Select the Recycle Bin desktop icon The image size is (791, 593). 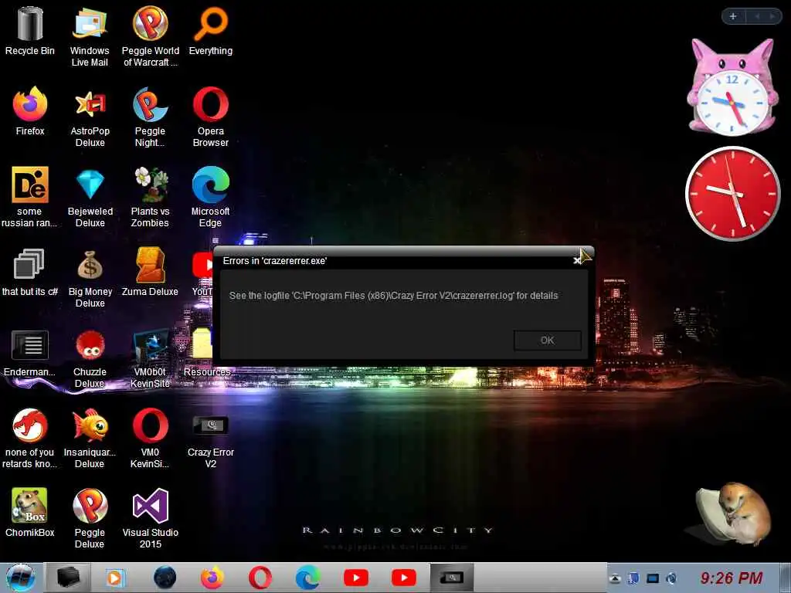click(x=30, y=31)
